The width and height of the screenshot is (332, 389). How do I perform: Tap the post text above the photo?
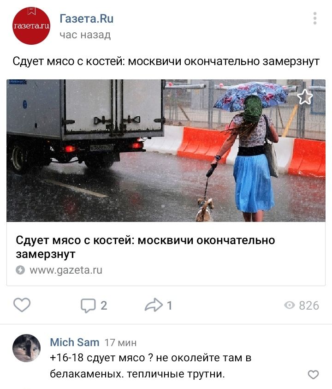click(x=166, y=61)
